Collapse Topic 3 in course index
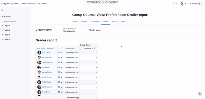205x99 pixels. pos(3,35)
